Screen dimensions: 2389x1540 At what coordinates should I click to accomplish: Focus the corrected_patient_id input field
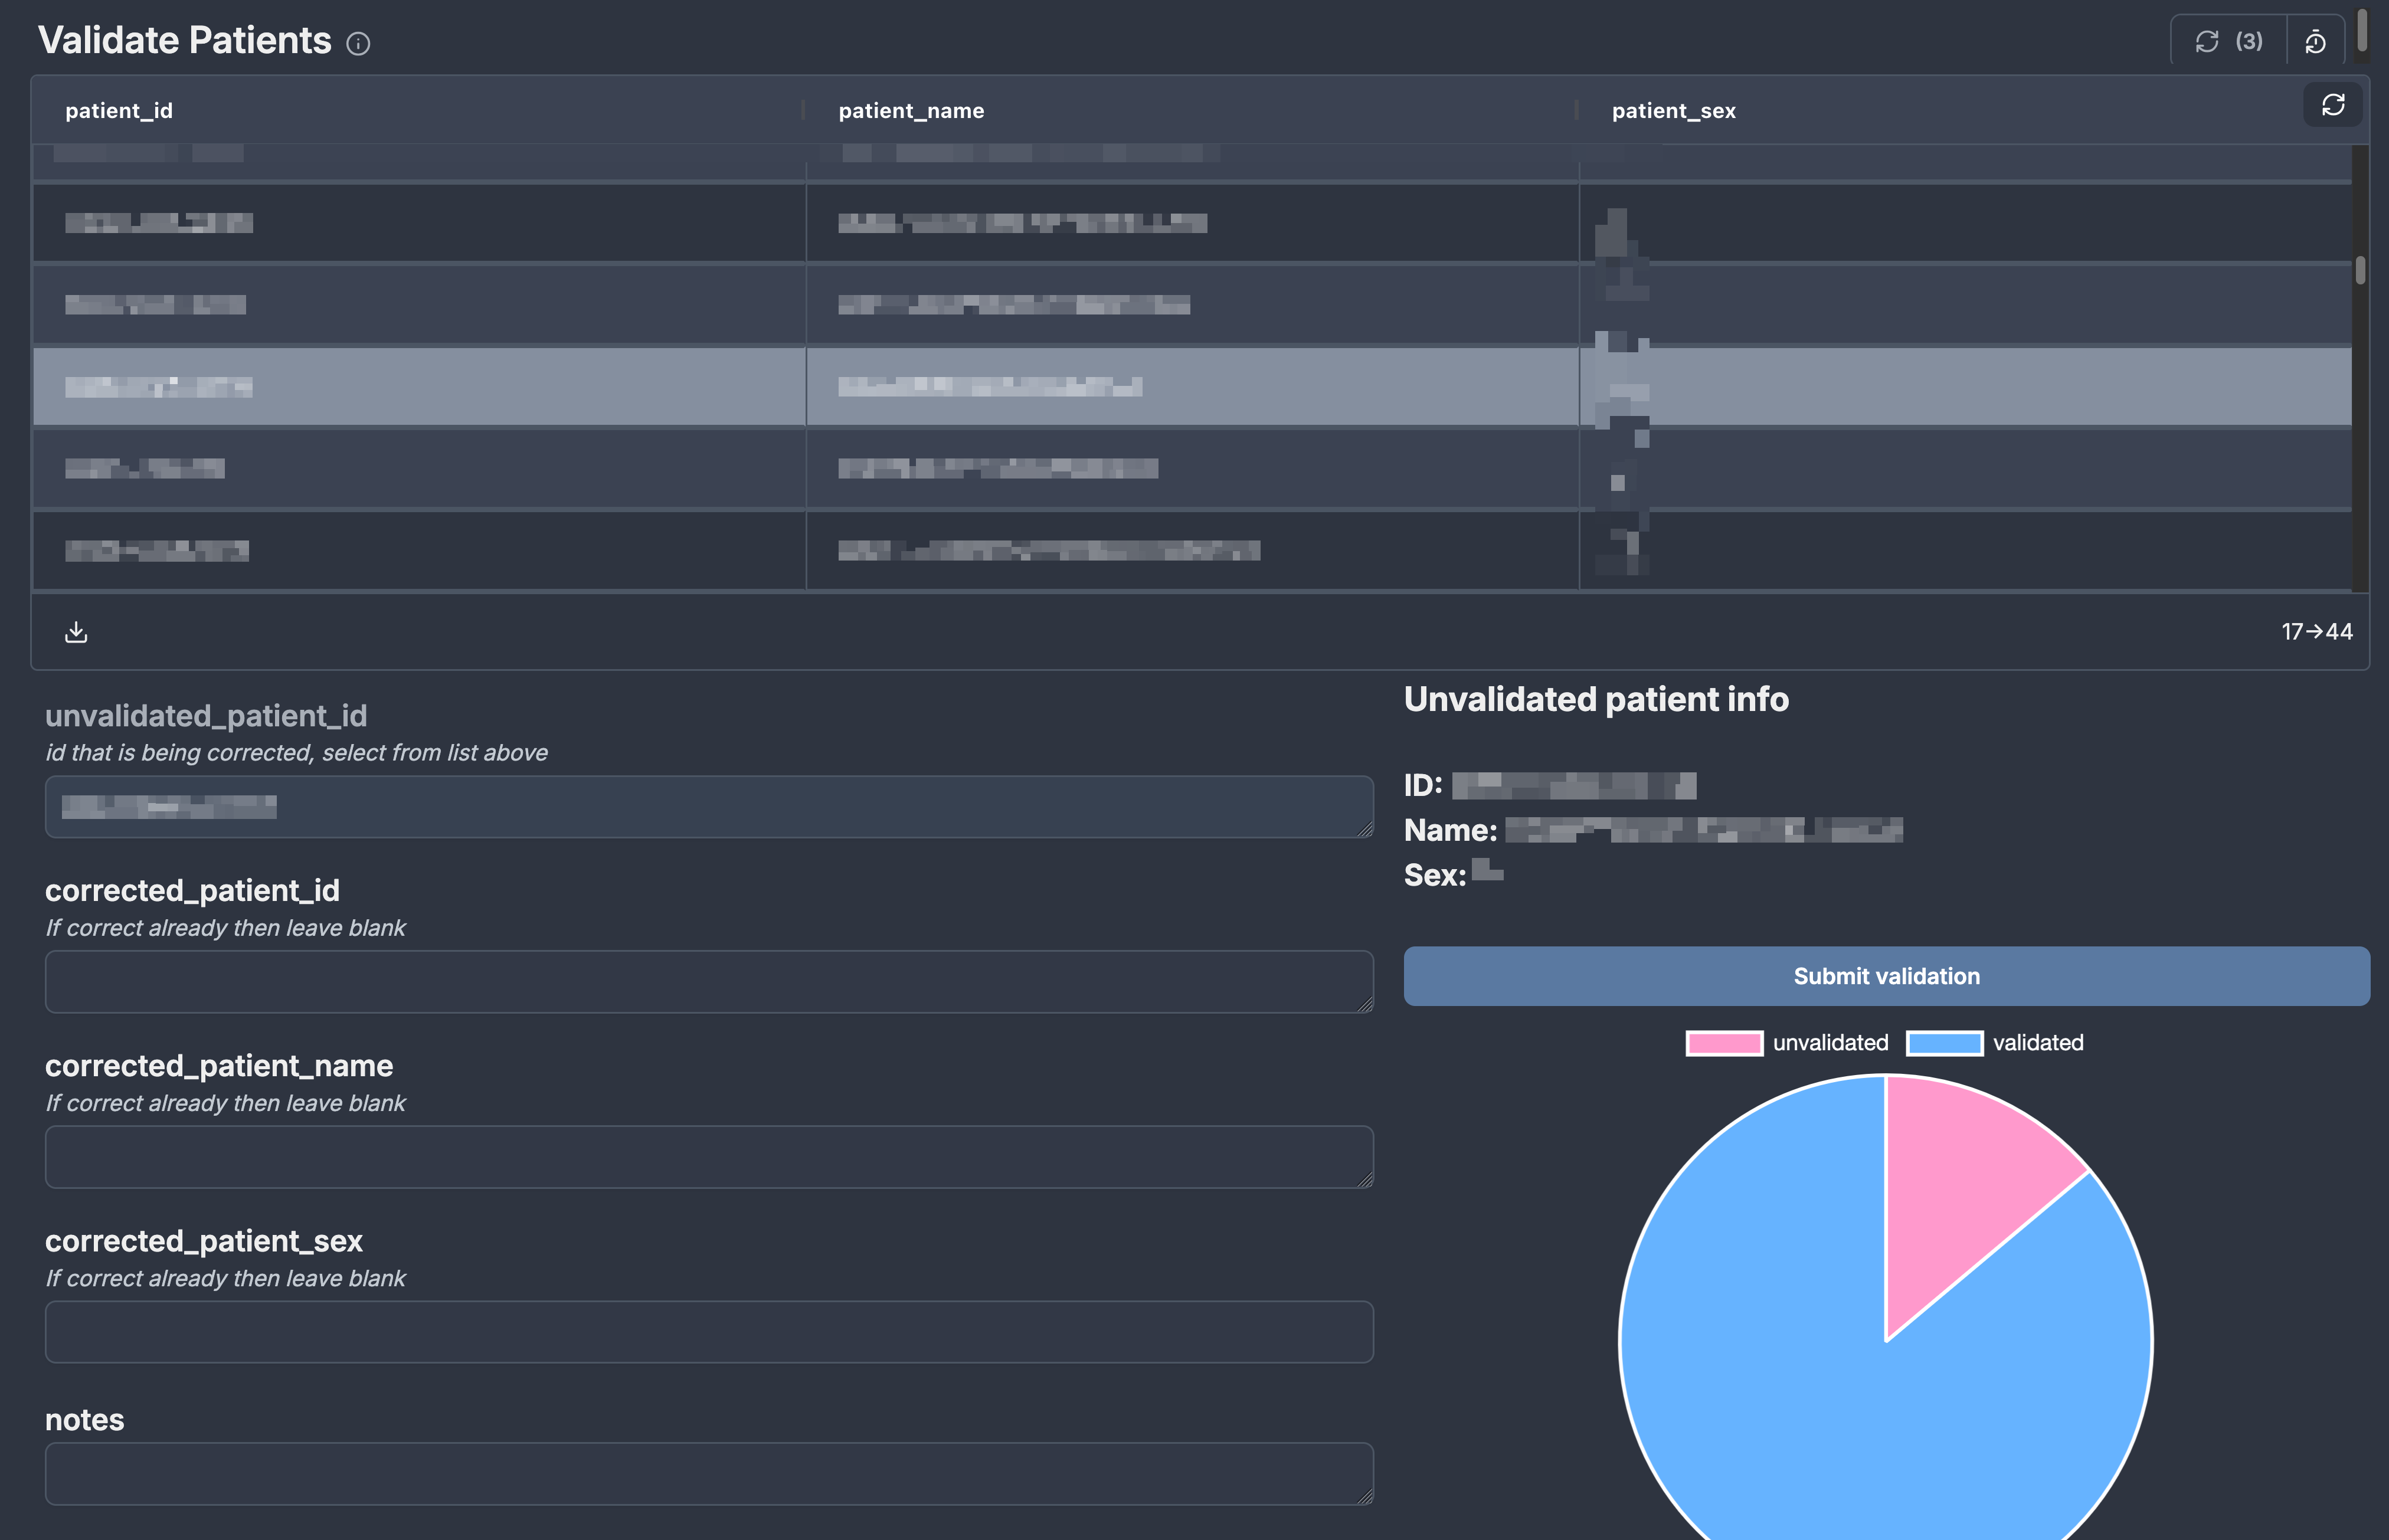pos(708,982)
